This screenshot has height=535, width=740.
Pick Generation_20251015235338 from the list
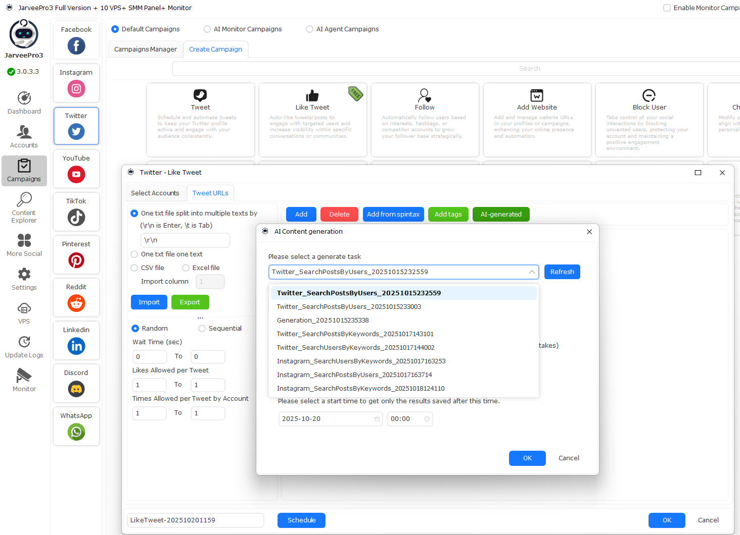pos(322,320)
